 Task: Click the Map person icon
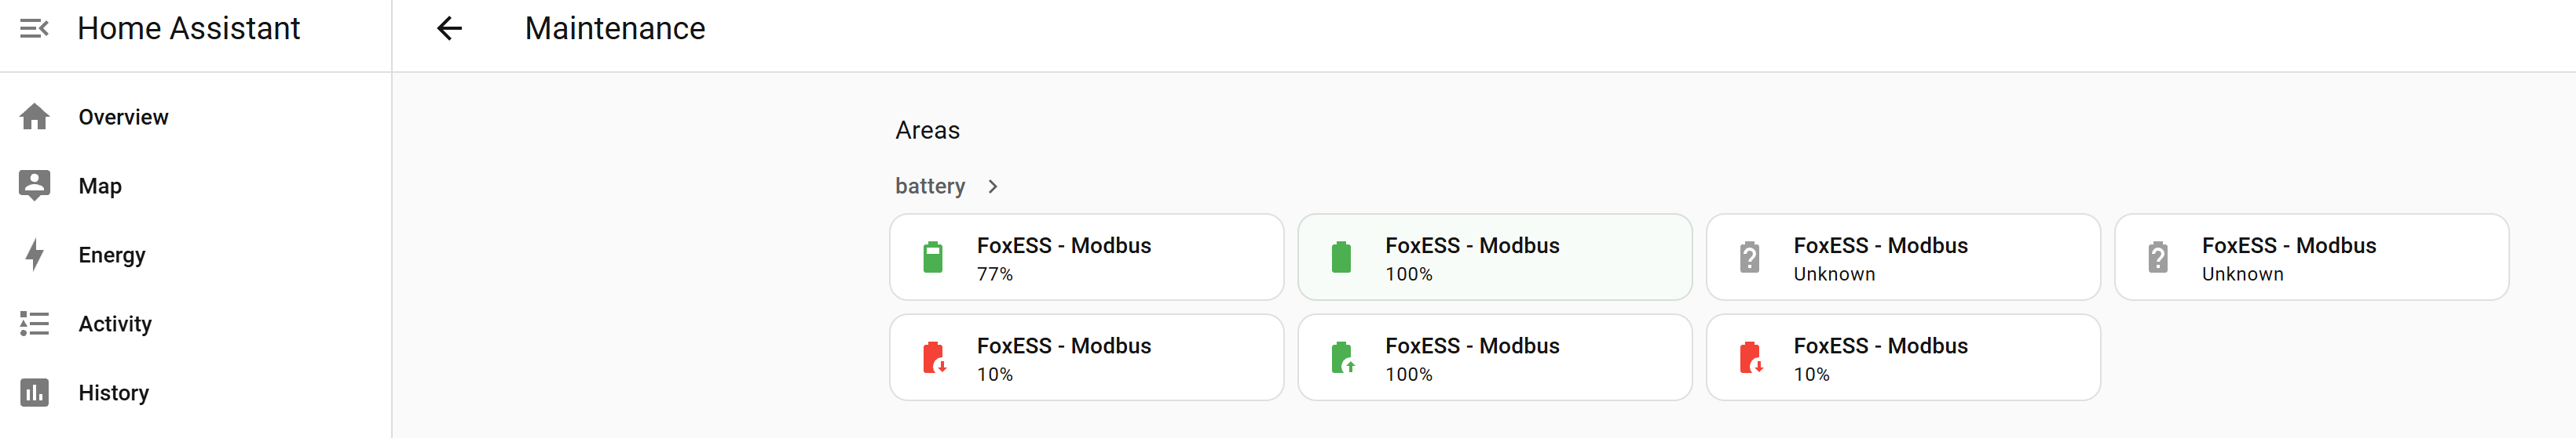click(x=34, y=186)
